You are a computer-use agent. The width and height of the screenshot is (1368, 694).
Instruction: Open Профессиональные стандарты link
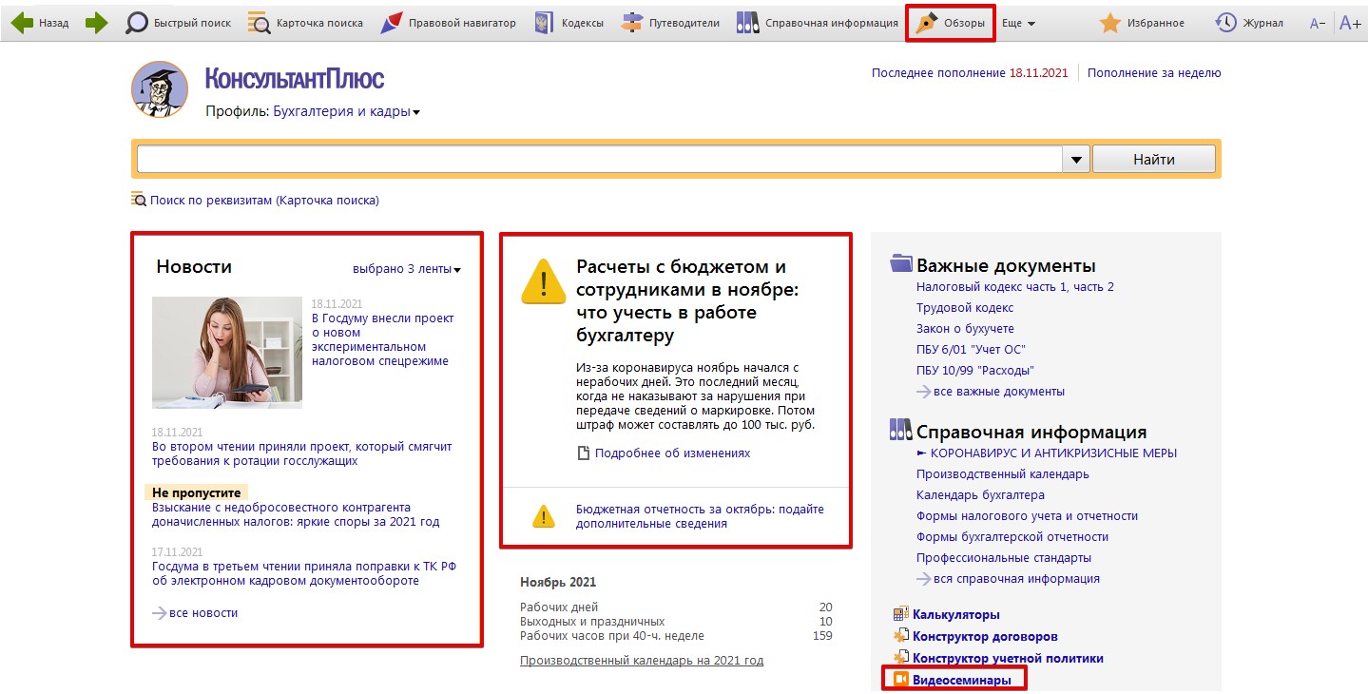(1004, 557)
